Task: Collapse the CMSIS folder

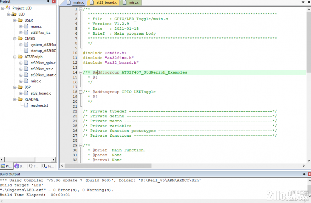Action: pyautogui.click(x=15, y=39)
